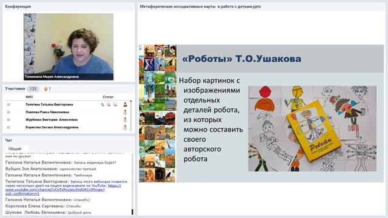Click Вуйщик Зоя Анатольевна's chat message
The image size is (388, 218).
pyautogui.click(x=51, y=169)
